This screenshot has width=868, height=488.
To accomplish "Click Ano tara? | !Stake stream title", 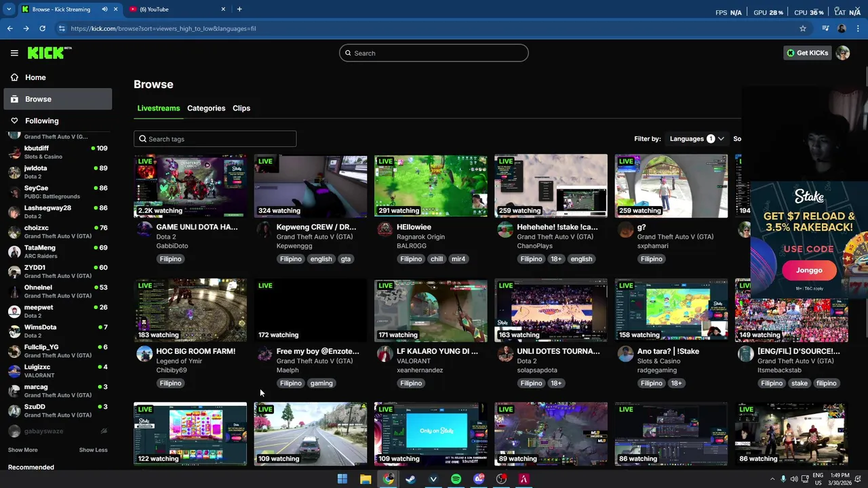I will [x=668, y=351].
